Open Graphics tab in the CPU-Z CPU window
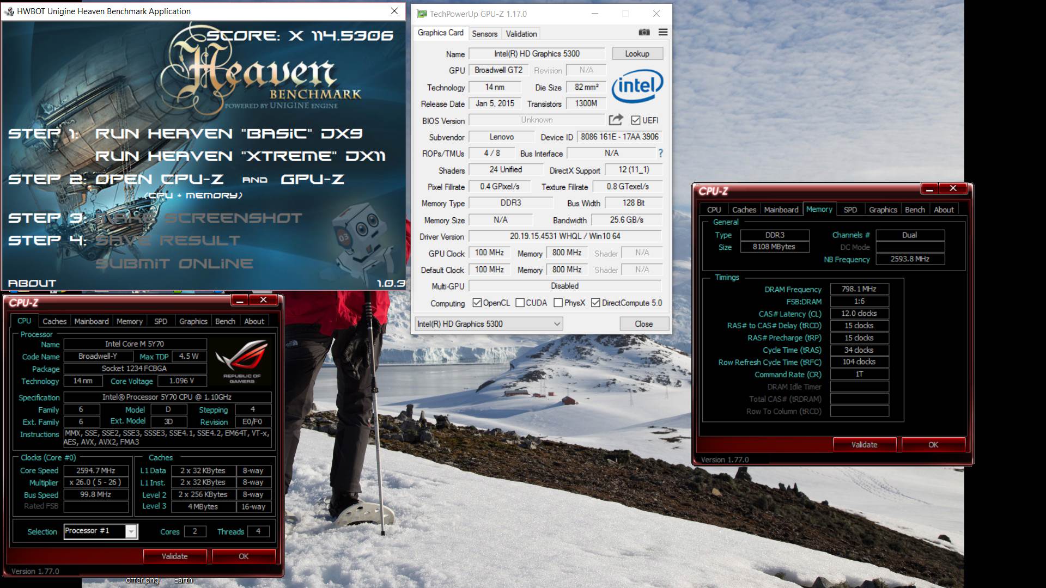 pyautogui.click(x=193, y=321)
